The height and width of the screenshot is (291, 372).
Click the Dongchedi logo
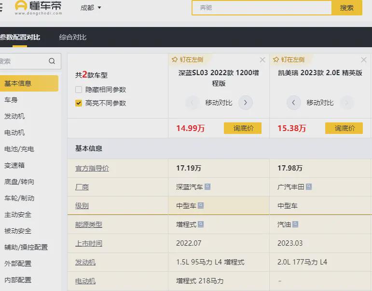39,8
